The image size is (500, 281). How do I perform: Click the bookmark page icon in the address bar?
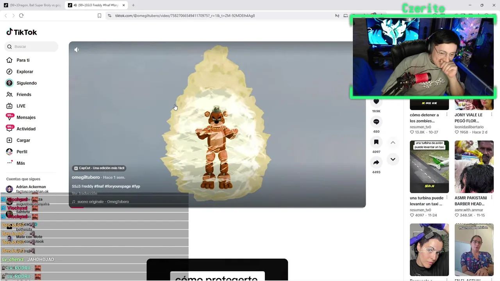pos(99,16)
